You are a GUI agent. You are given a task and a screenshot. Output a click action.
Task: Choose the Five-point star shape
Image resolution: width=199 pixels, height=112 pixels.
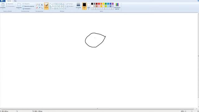pyautogui.click(x=55, y=8)
